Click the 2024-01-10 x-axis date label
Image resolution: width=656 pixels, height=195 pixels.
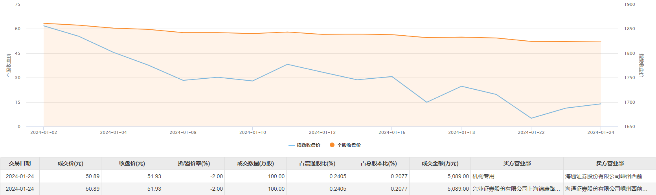pos(252,133)
